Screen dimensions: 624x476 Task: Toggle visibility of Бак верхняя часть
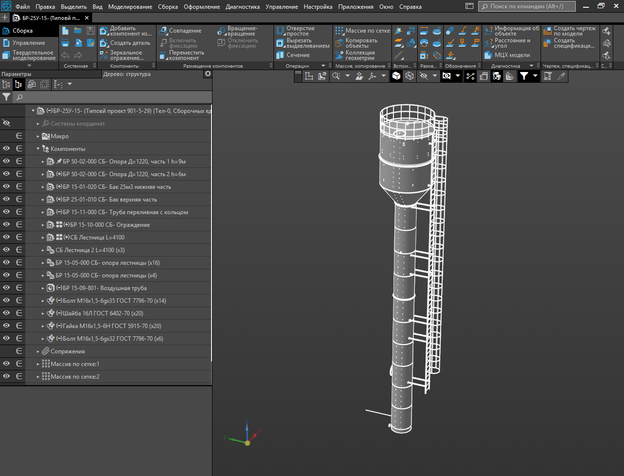(x=6, y=199)
